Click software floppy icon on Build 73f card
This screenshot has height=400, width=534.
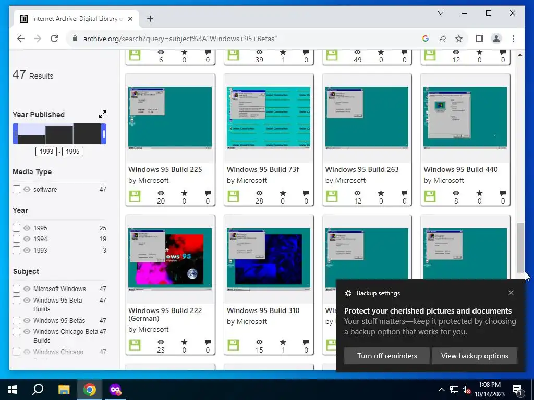(x=233, y=196)
